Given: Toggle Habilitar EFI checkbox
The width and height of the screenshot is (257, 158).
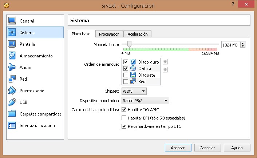Looking at the screenshot, I should [124, 118].
